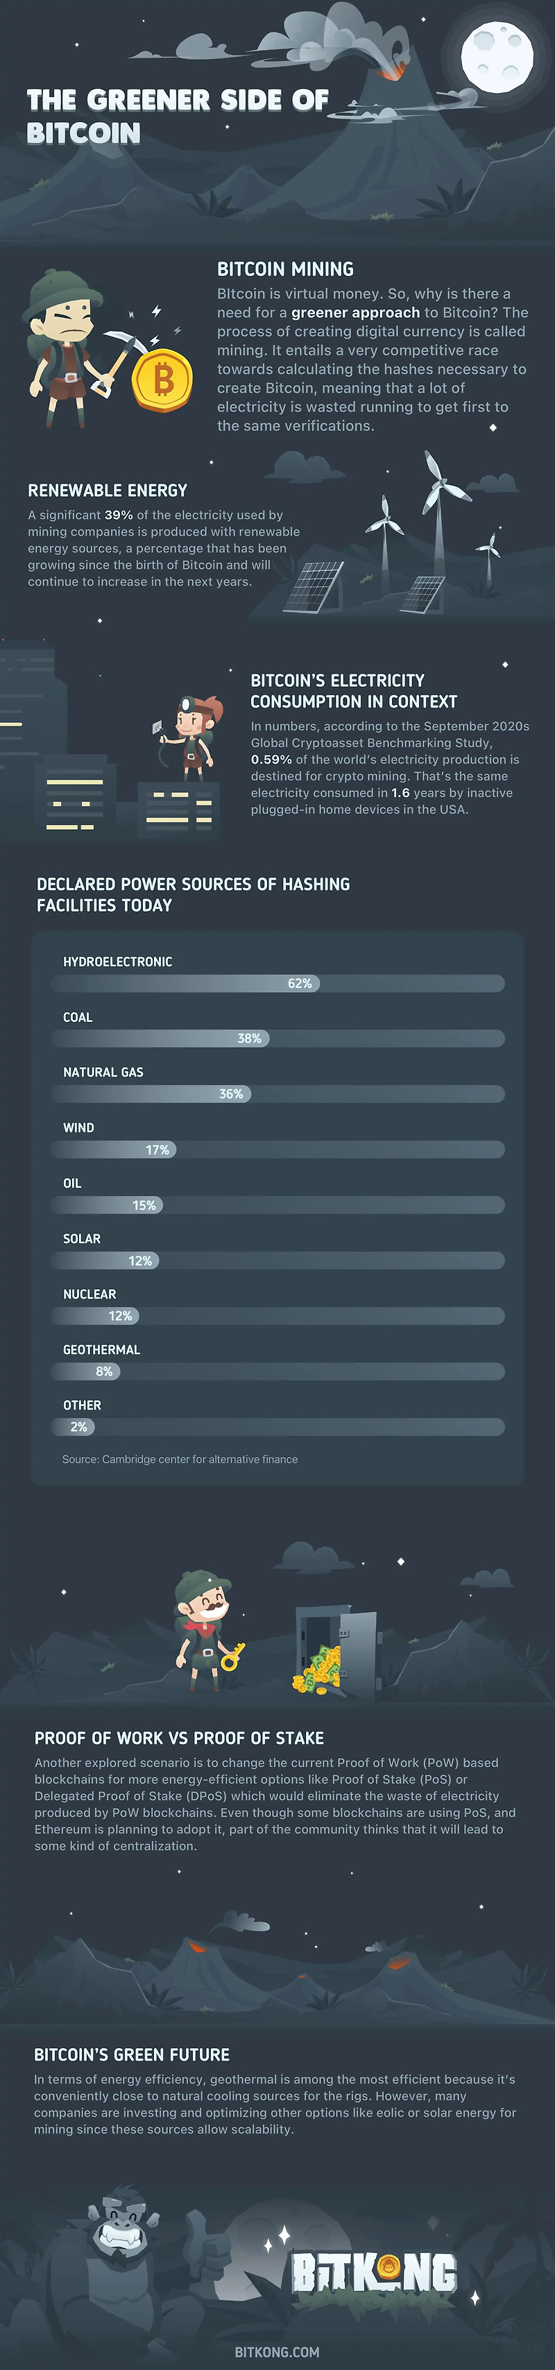Click the BitKong logo
555x2370 pixels.
(x=373, y=2272)
